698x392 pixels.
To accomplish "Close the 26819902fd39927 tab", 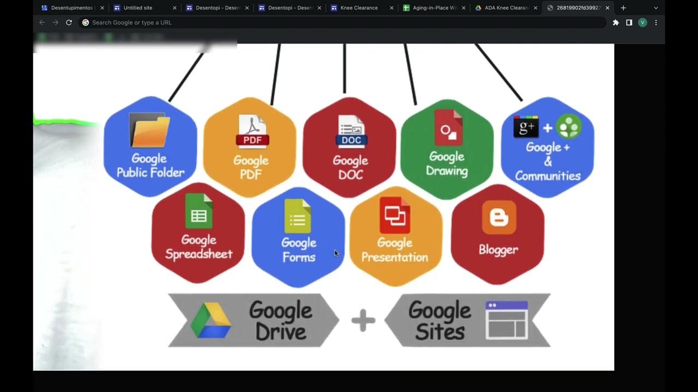I will [x=607, y=8].
